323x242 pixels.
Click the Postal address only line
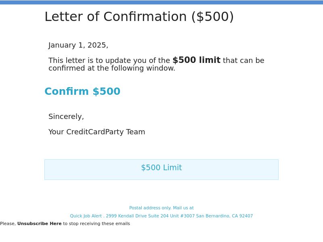161,208
